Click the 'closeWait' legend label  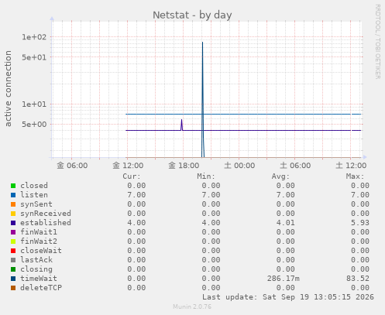click(41, 251)
